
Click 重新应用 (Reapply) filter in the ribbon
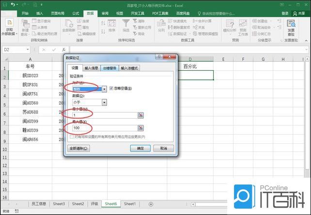(x=142, y=28)
